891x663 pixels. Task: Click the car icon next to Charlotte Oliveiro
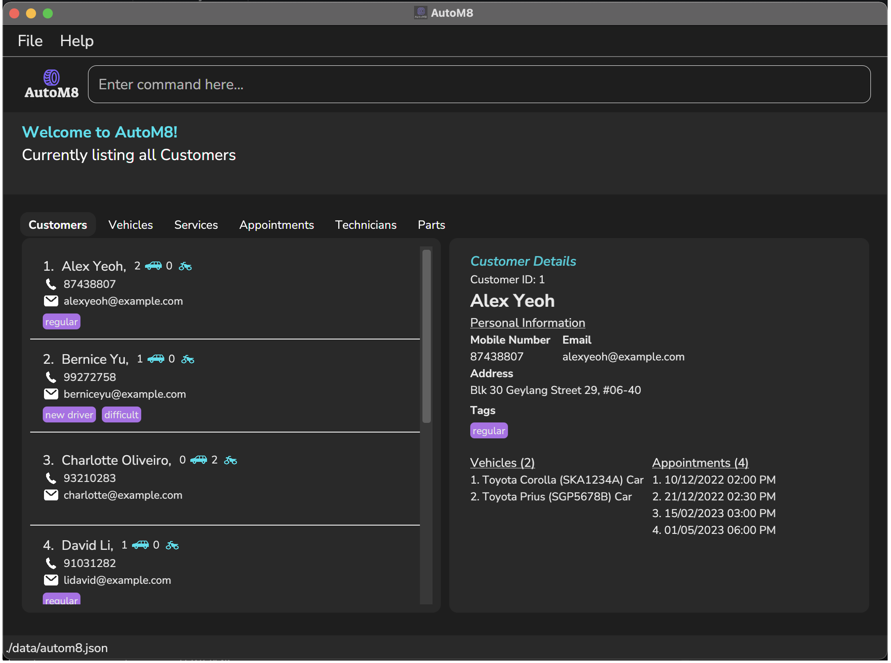coord(199,460)
